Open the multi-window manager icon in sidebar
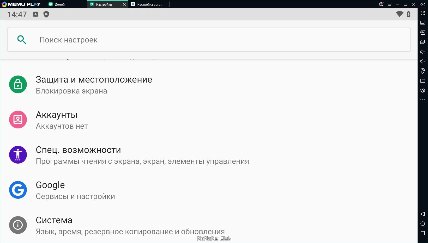The width and height of the screenshot is (428, 243). (x=423, y=42)
